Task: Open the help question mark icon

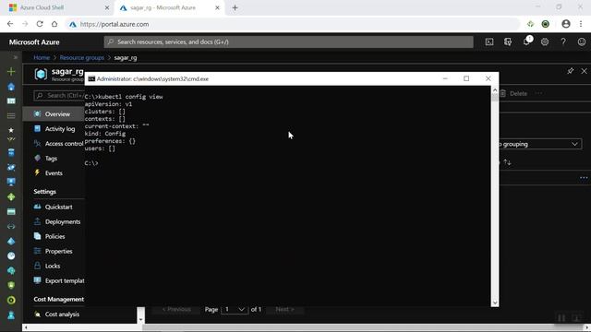Action: [563, 41]
